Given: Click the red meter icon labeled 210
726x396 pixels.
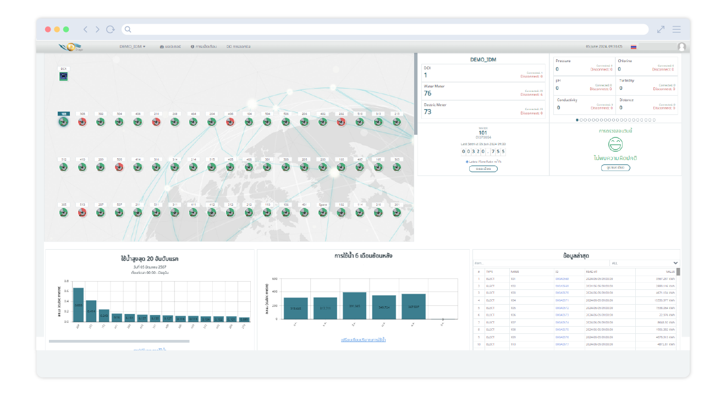Looking at the screenshot, I should 156,122.
